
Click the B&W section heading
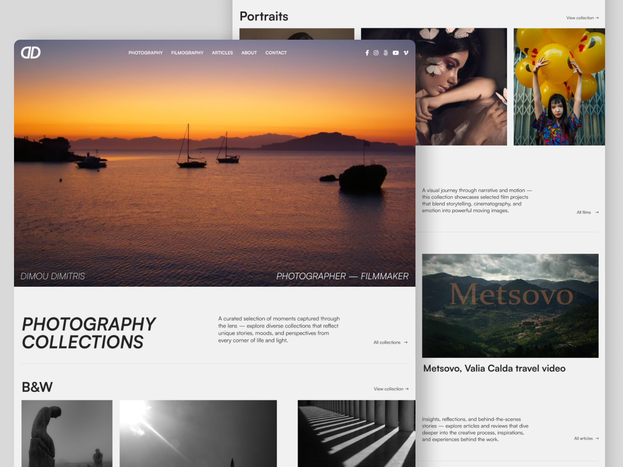37,387
